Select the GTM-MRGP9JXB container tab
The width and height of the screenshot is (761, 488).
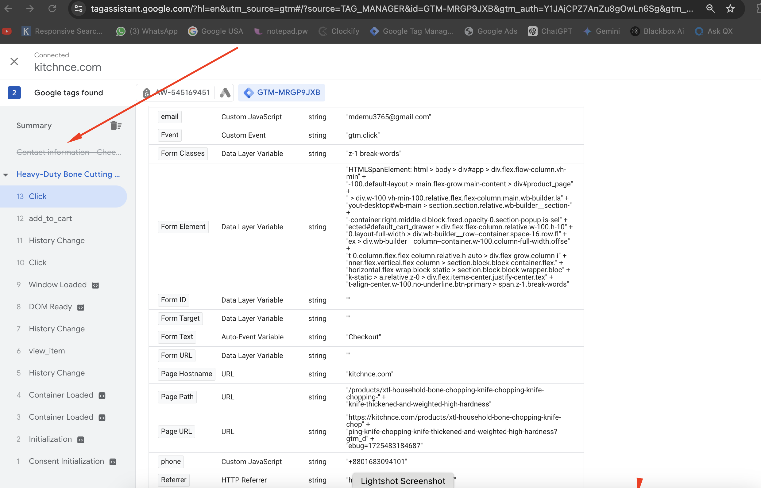(281, 93)
